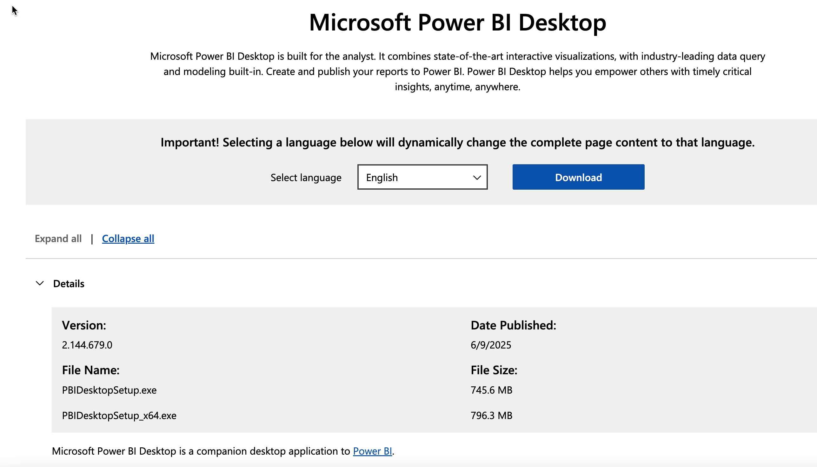Click the Version: label

tap(84, 325)
